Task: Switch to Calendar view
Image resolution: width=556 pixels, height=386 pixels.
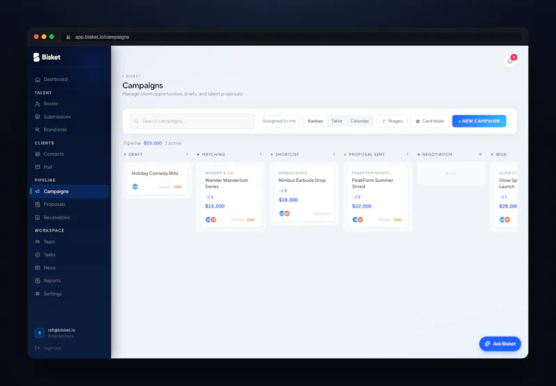Action: pyautogui.click(x=359, y=121)
